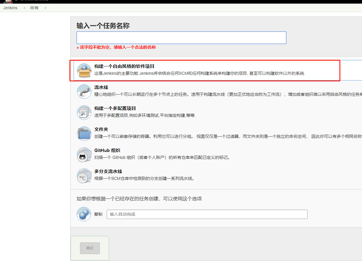Choose the 流水线 title text
This screenshot has height=270, width=362.
click(x=101, y=87)
